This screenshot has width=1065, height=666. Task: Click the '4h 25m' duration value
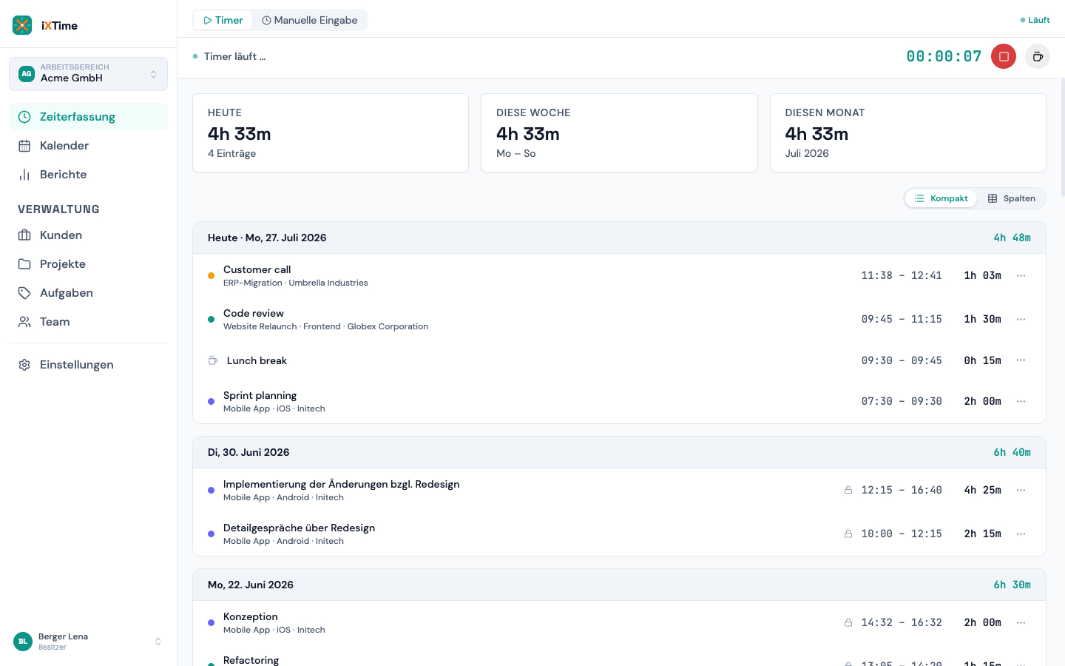[x=982, y=491]
